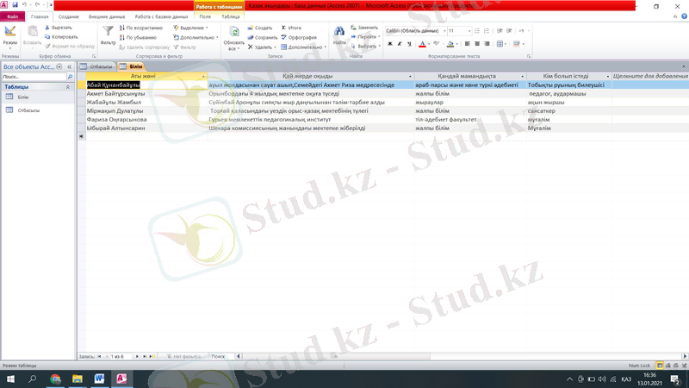Switch to Внешние данные ribbon tab
The height and width of the screenshot is (388, 689).
(107, 16)
